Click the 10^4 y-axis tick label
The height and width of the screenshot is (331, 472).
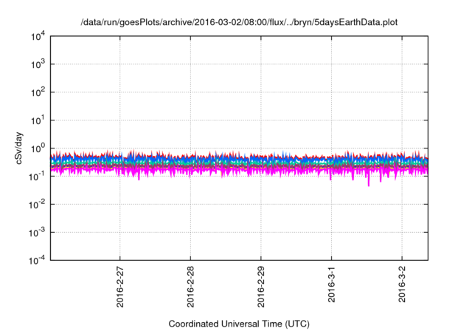coord(38,36)
